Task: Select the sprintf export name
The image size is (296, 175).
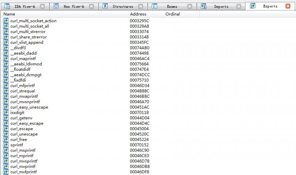Action: point(17,145)
